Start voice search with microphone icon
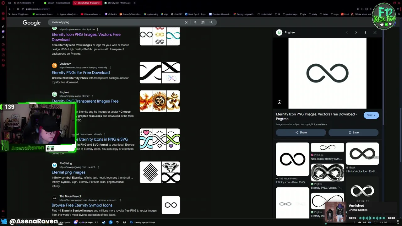Screen dimensions: 402x226 [x=195, y=22]
